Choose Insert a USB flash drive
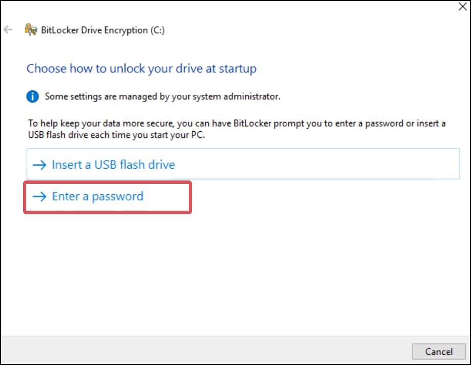This screenshot has width=471, height=365. click(x=243, y=164)
